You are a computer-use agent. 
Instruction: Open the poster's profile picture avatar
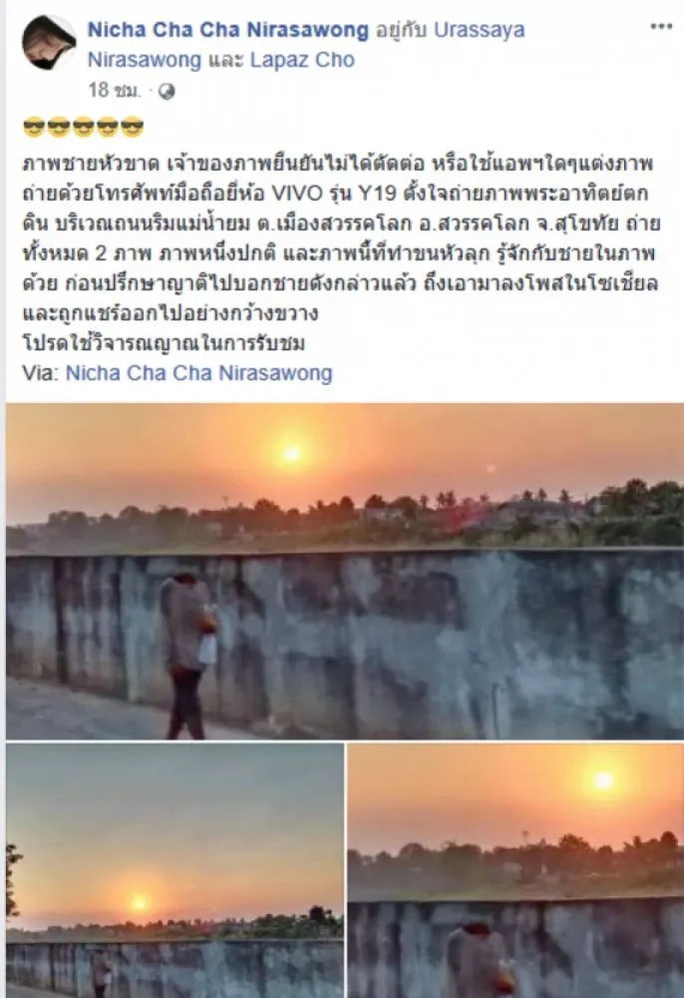pyautogui.click(x=49, y=42)
